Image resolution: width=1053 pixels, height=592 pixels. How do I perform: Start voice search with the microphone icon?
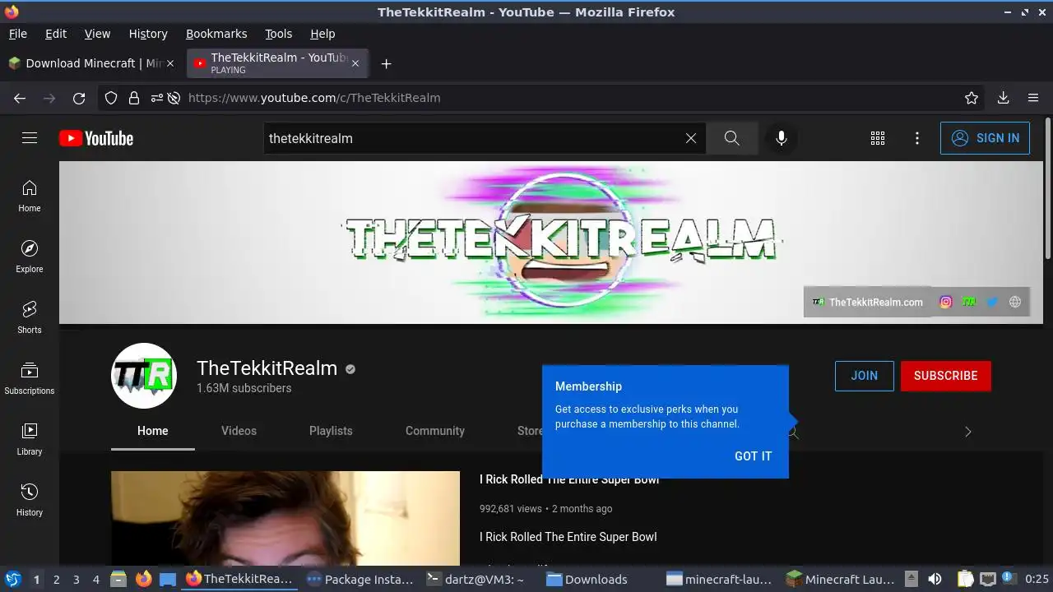(782, 138)
